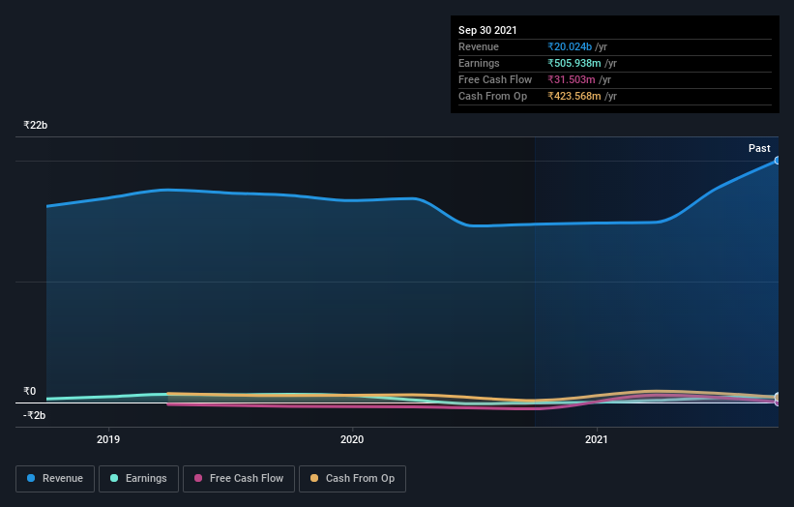Toggle the Revenue series legend button
The width and height of the screenshot is (794, 507).
55,479
